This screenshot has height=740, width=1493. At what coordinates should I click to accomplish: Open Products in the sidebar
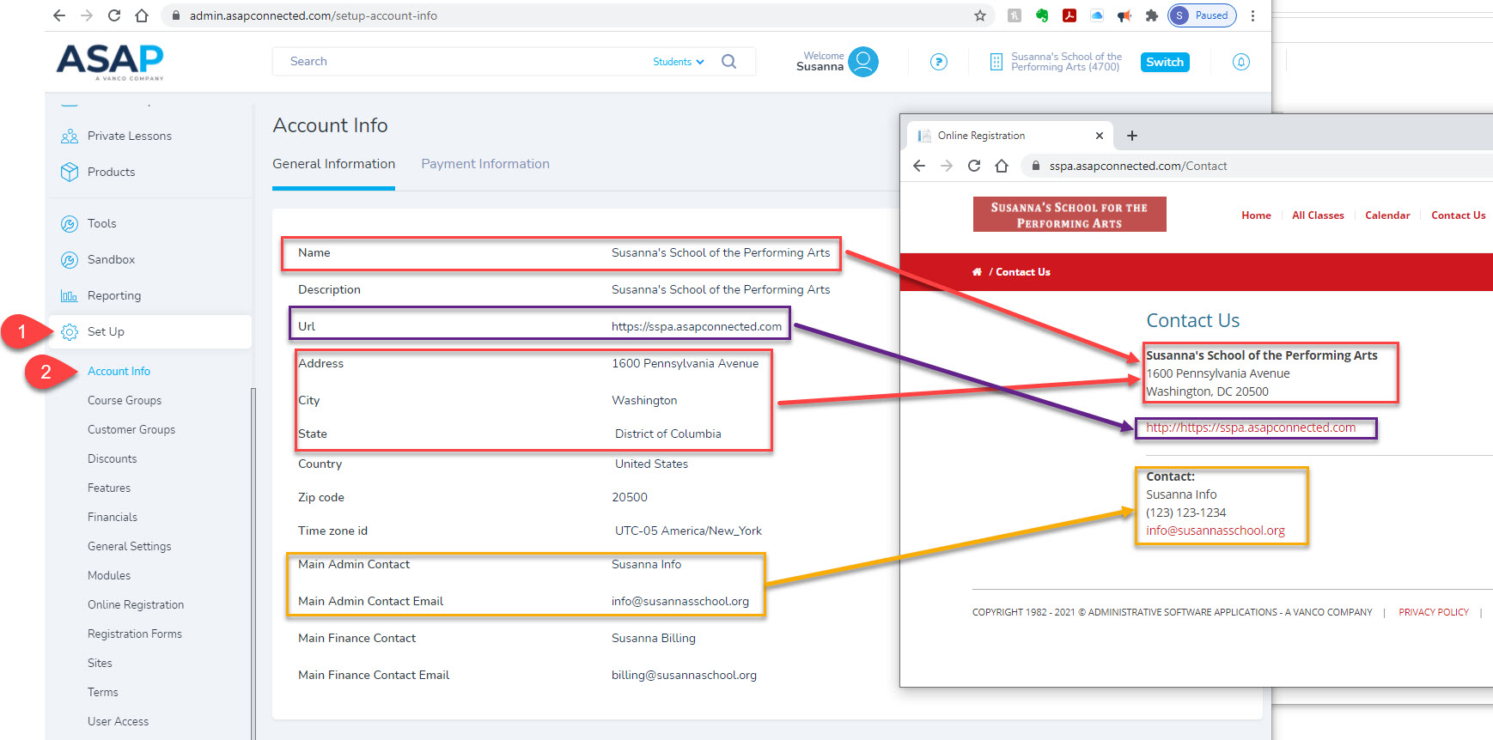pyautogui.click(x=112, y=172)
